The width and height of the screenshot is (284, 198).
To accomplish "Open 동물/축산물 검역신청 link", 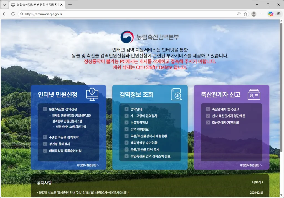I will (63, 109).
